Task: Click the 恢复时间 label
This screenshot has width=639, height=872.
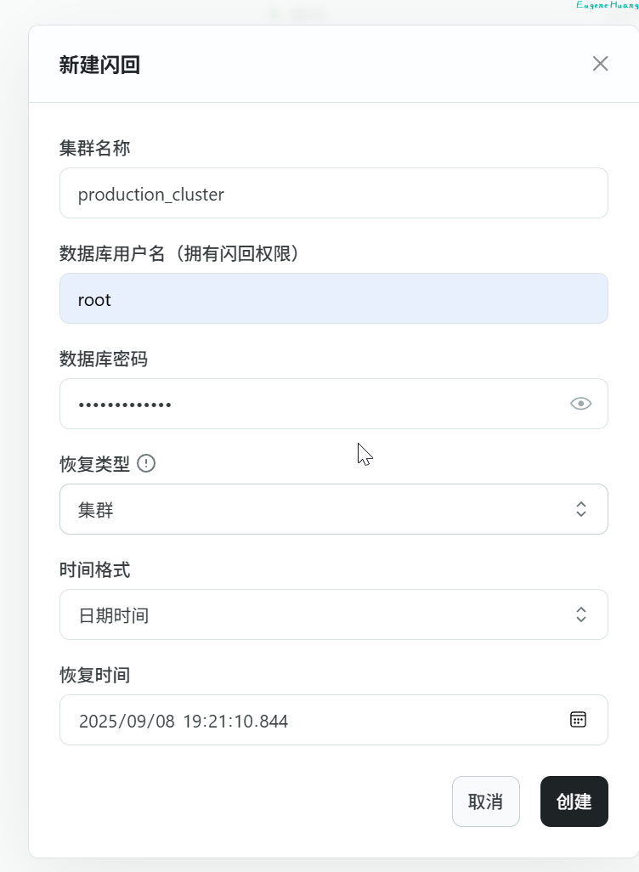Action: (x=94, y=676)
